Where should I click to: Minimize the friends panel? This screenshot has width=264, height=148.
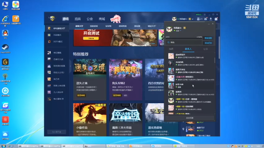[209, 24]
